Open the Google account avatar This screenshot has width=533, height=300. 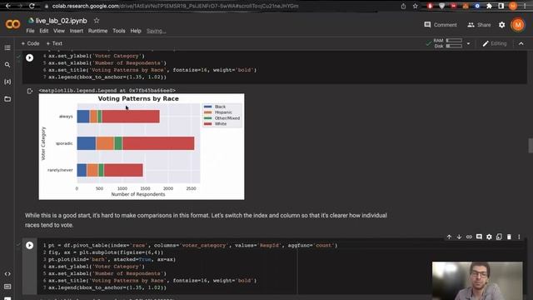(x=518, y=25)
